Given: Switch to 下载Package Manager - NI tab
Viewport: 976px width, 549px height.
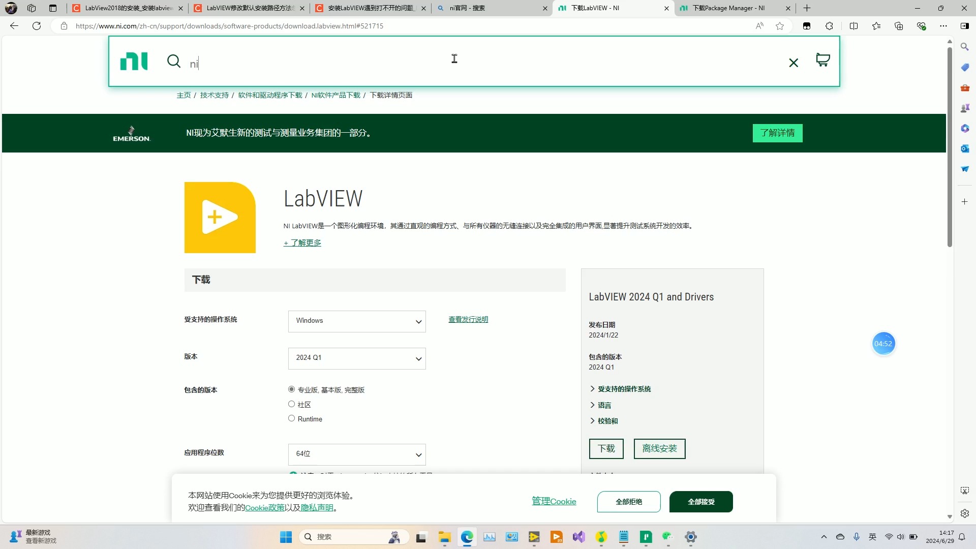Looking at the screenshot, I should pyautogui.click(x=735, y=8).
